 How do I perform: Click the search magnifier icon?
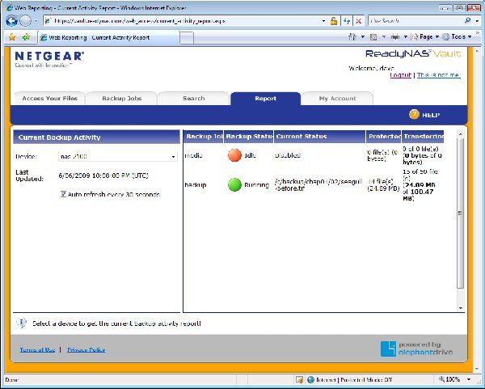[x=467, y=21]
